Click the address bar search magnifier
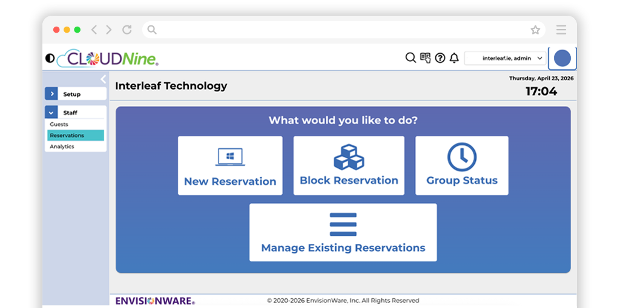The image size is (620, 308). pos(152,30)
